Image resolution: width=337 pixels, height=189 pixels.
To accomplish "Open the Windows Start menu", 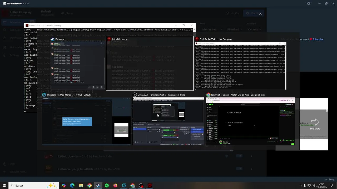I will click(4, 186).
